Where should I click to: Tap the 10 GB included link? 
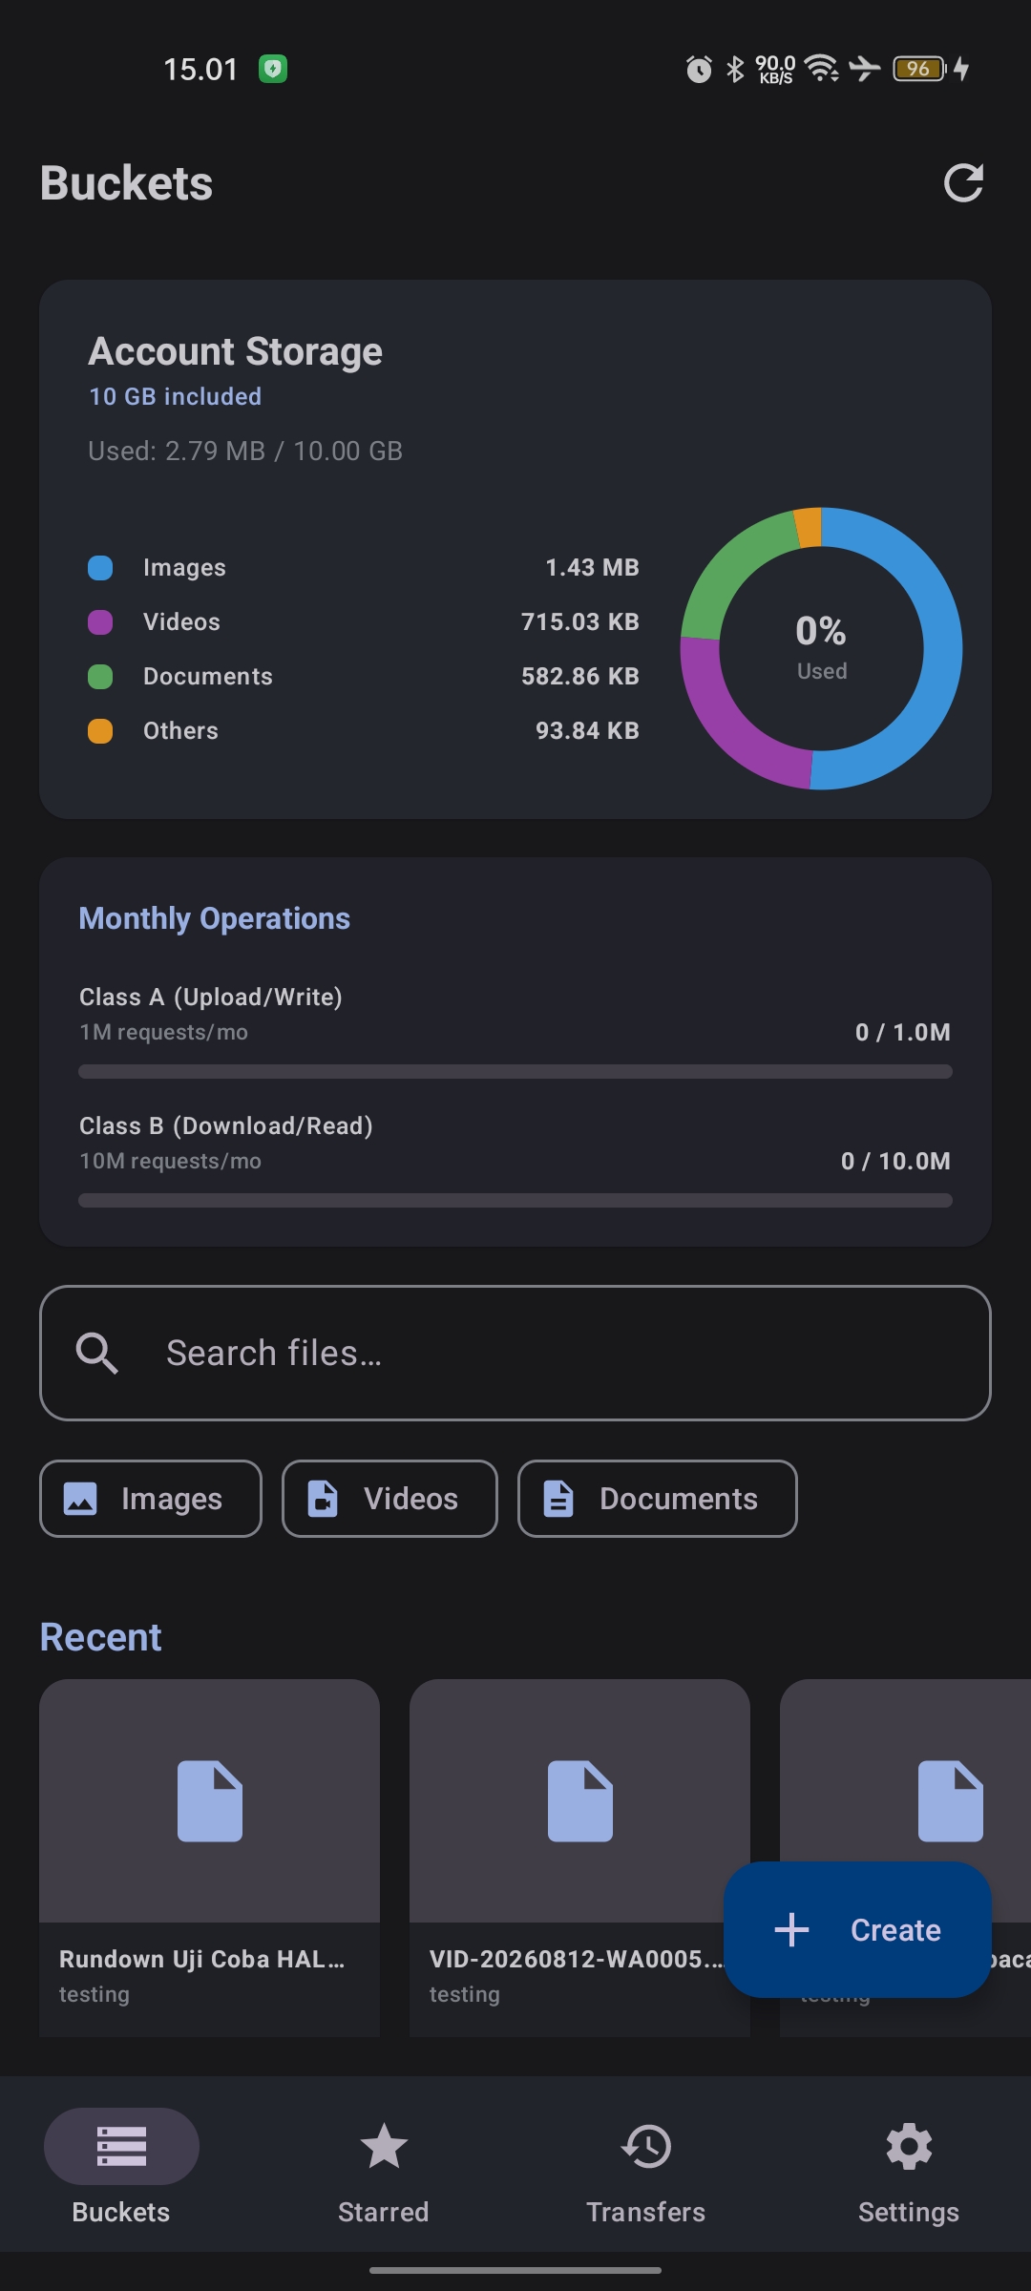pyautogui.click(x=176, y=396)
